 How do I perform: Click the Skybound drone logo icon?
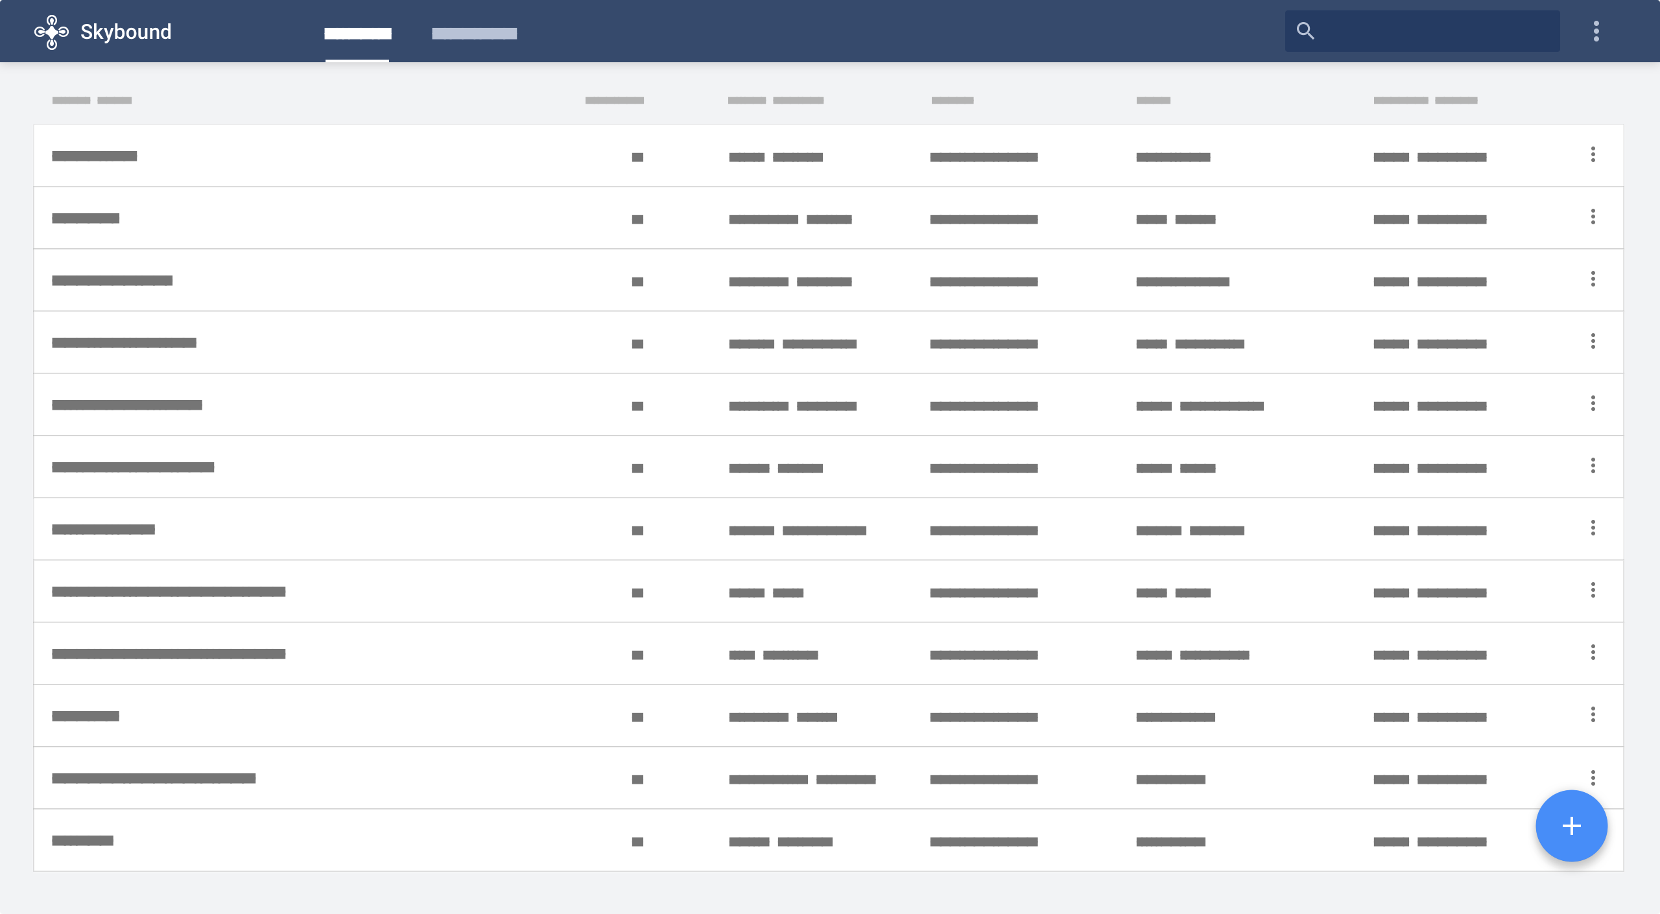[51, 32]
